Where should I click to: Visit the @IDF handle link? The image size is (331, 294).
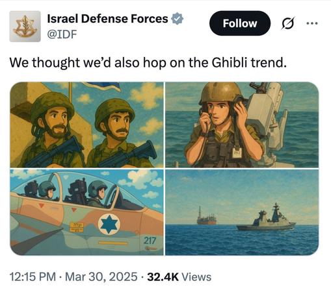(x=62, y=34)
